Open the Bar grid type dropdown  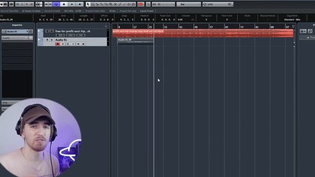[189, 4]
